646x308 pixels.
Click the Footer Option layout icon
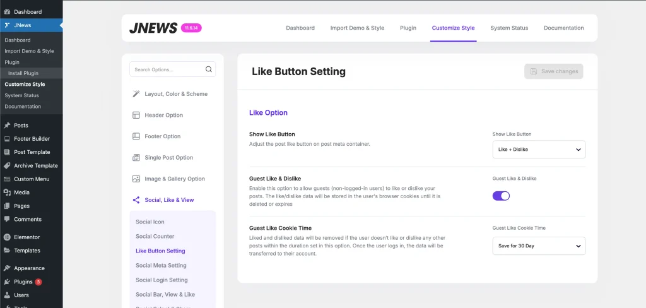pos(136,136)
